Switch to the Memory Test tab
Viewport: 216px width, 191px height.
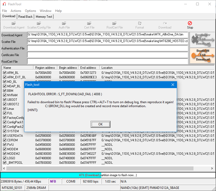[44, 16]
